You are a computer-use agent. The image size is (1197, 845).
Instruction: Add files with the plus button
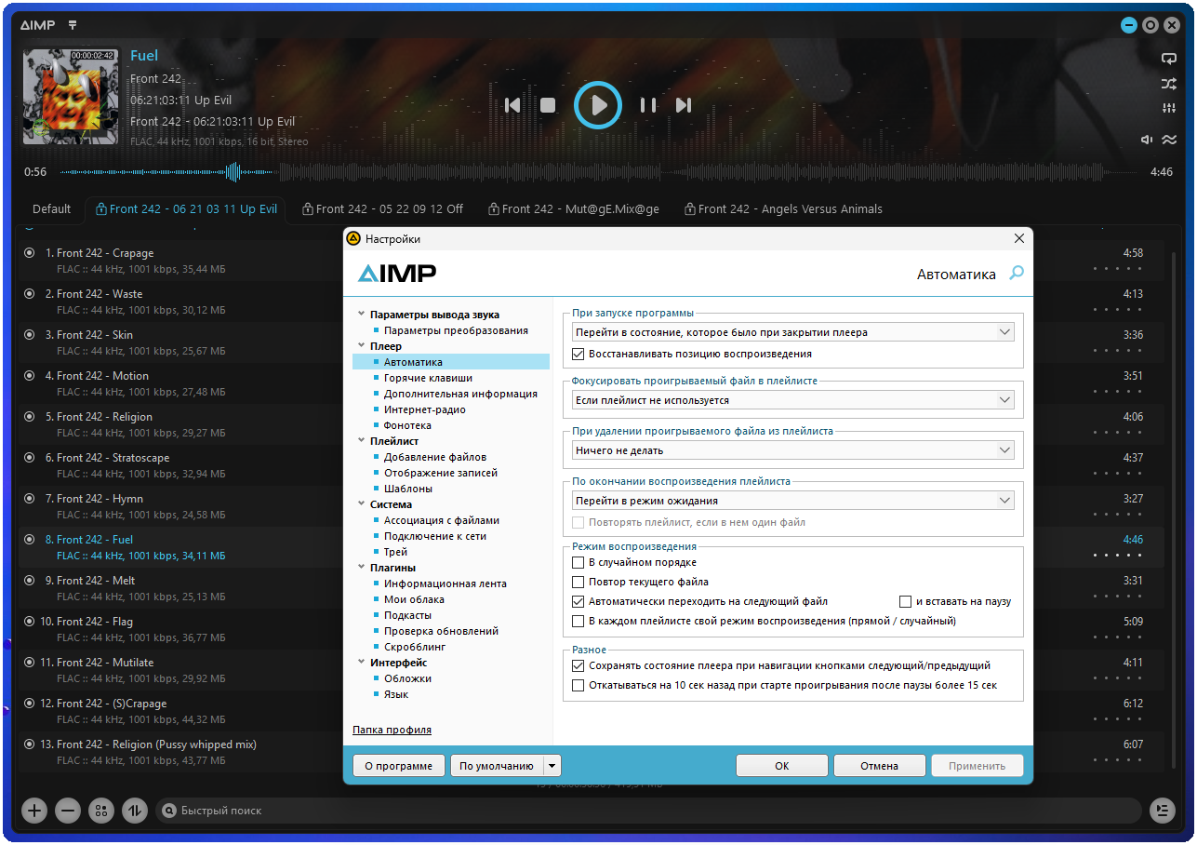click(x=34, y=811)
